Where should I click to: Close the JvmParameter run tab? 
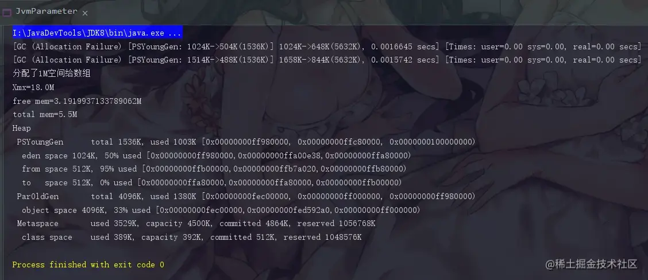(x=84, y=13)
